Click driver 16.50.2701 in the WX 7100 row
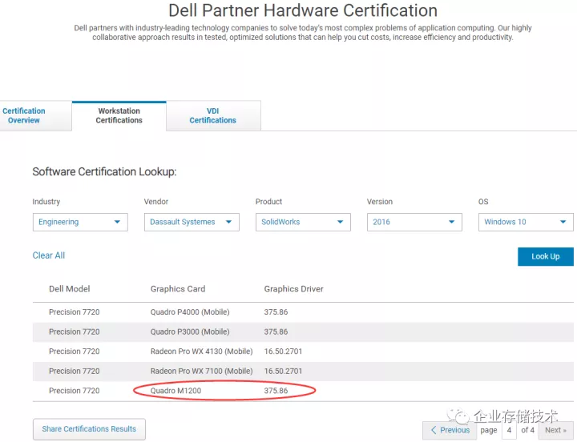Screen dimensions: 577x442 [x=283, y=371]
